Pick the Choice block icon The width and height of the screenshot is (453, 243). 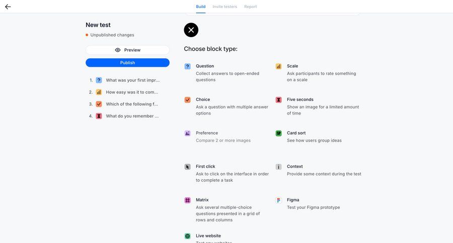click(x=187, y=100)
